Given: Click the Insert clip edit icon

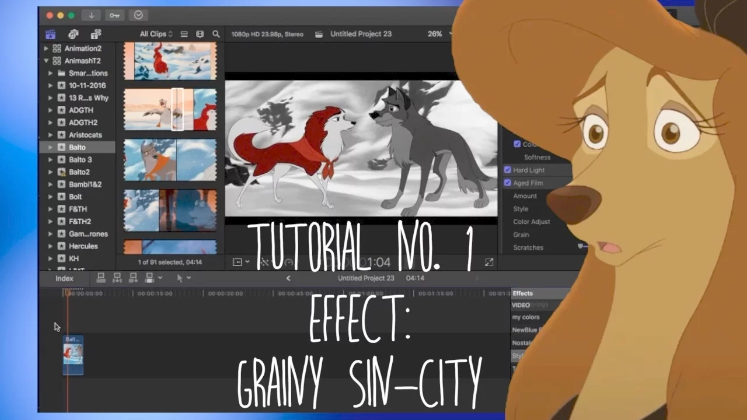Looking at the screenshot, I should coord(117,278).
